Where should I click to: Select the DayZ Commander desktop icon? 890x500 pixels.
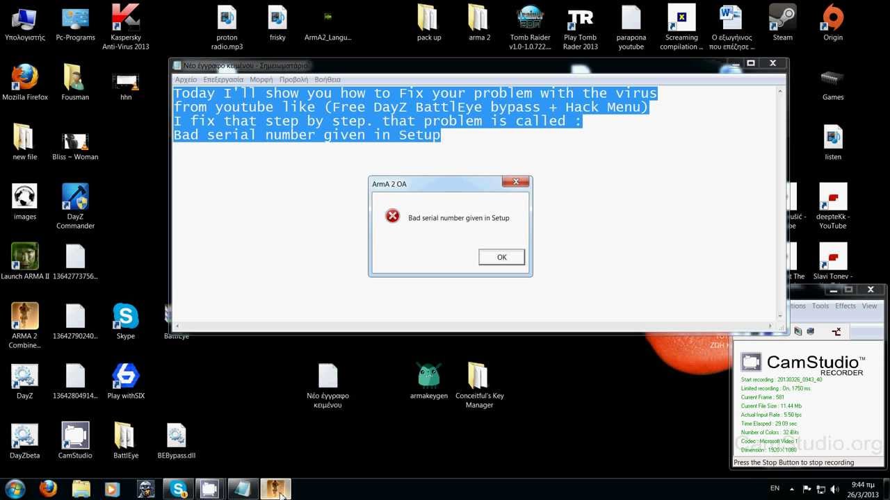coord(75,207)
